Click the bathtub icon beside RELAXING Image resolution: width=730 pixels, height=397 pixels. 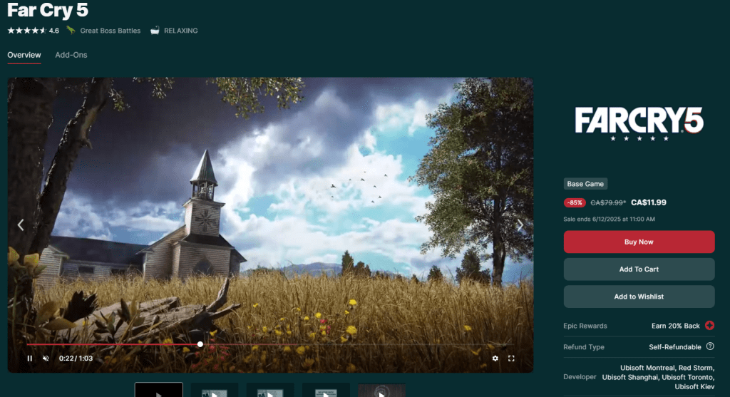[x=155, y=30]
